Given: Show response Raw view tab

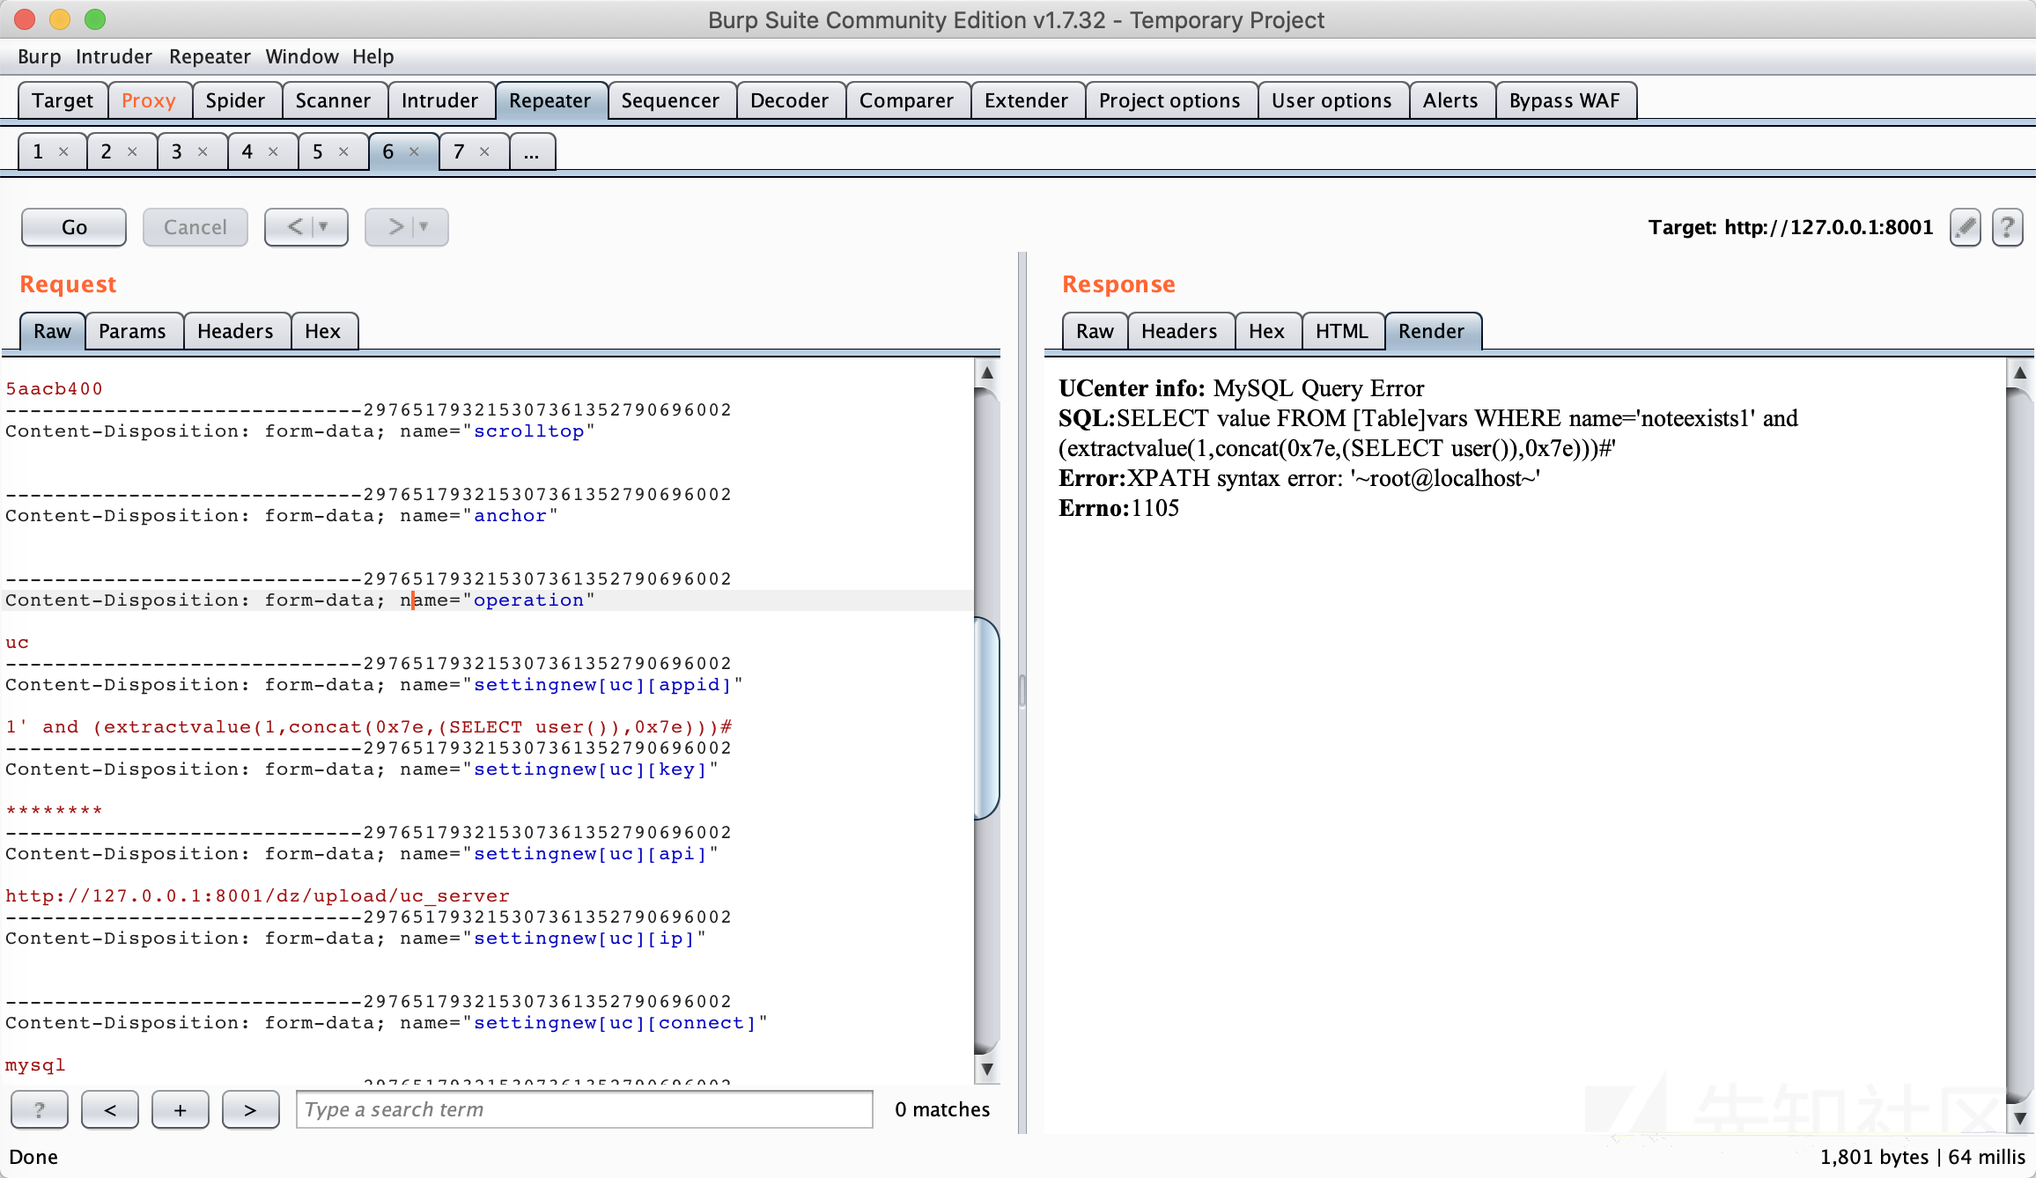Looking at the screenshot, I should point(1094,331).
